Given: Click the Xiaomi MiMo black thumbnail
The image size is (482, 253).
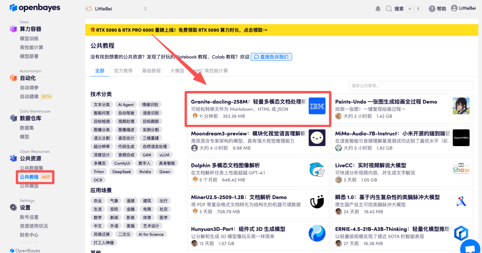Looking at the screenshot, I should (x=461, y=138).
